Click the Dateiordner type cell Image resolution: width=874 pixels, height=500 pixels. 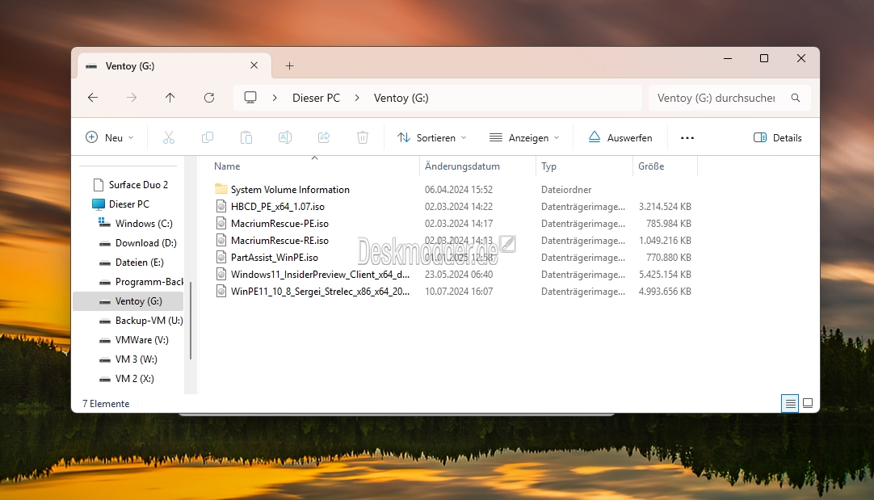(566, 190)
